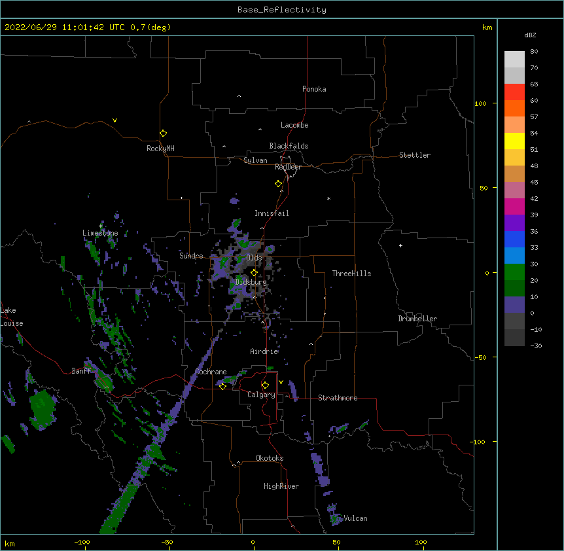Click the purple echo streak east of Calgary
Viewport: 564px width, 551px height.
[293, 391]
